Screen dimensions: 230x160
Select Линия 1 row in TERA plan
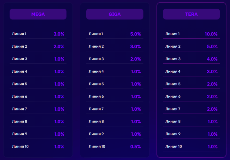(x=191, y=34)
